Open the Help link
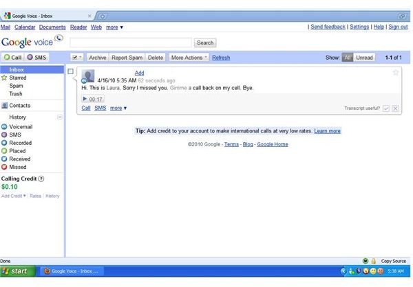Image resolution: width=413 pixels, height=287 pixels. [379, 27]
